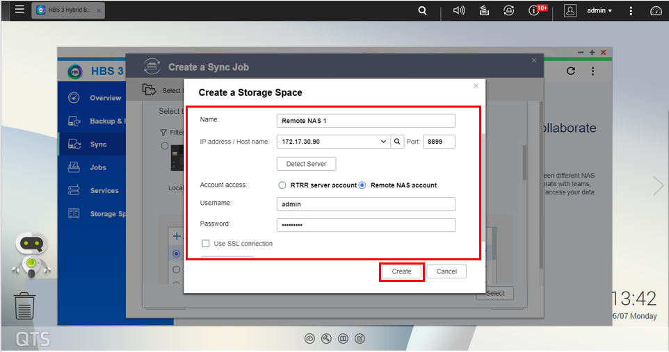The height and width of the screenshot is (352, 669).
Task: Select the Remote NAS account option
Action: pos(362,185)
